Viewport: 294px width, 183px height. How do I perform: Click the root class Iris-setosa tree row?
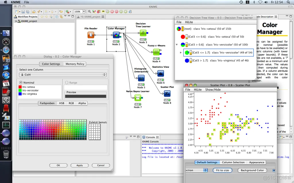coord(204,29)
